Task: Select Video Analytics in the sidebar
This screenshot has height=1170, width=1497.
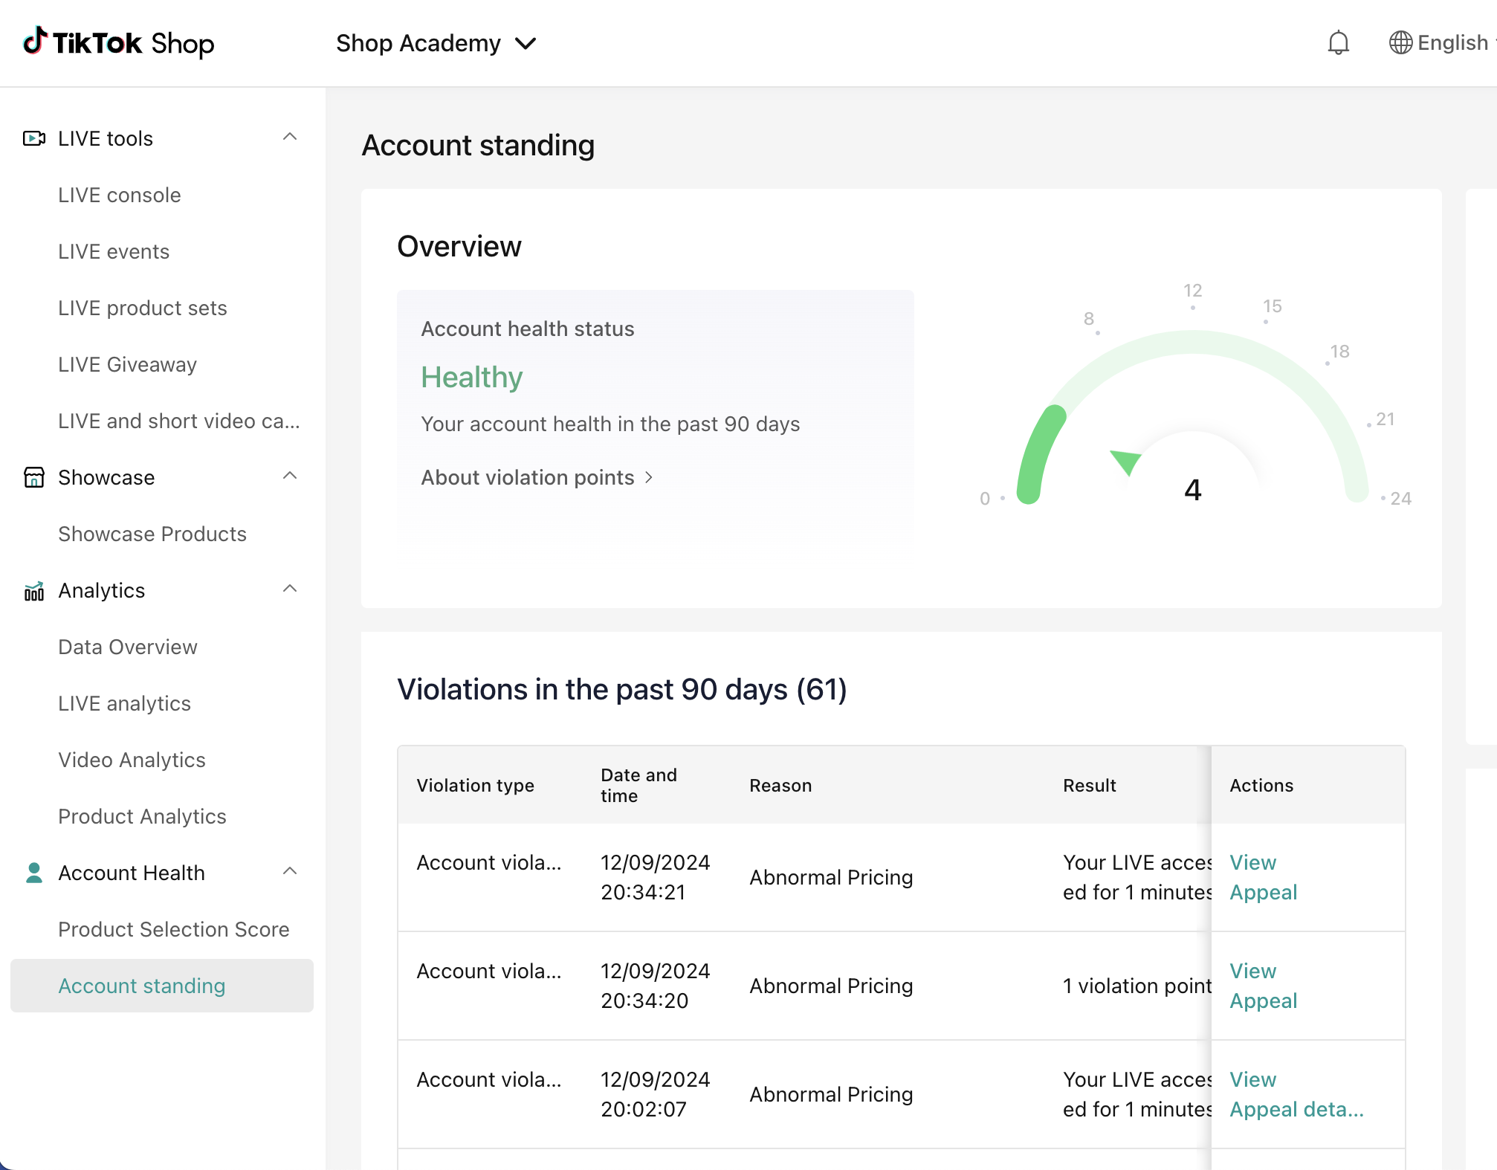Action: click(132, 760)
